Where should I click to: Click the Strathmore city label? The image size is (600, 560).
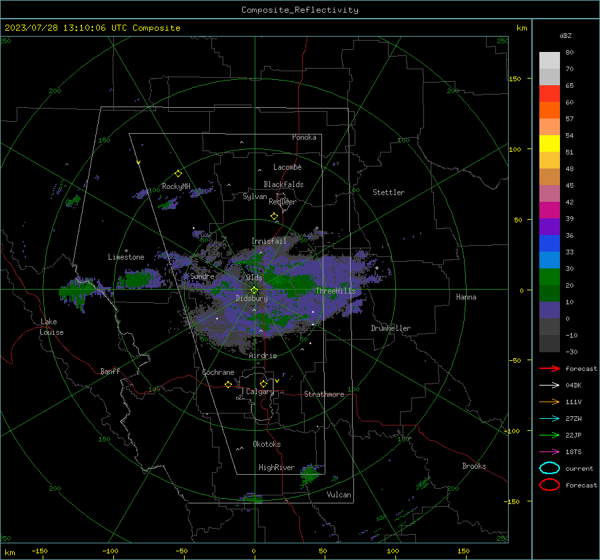point(324,394)
